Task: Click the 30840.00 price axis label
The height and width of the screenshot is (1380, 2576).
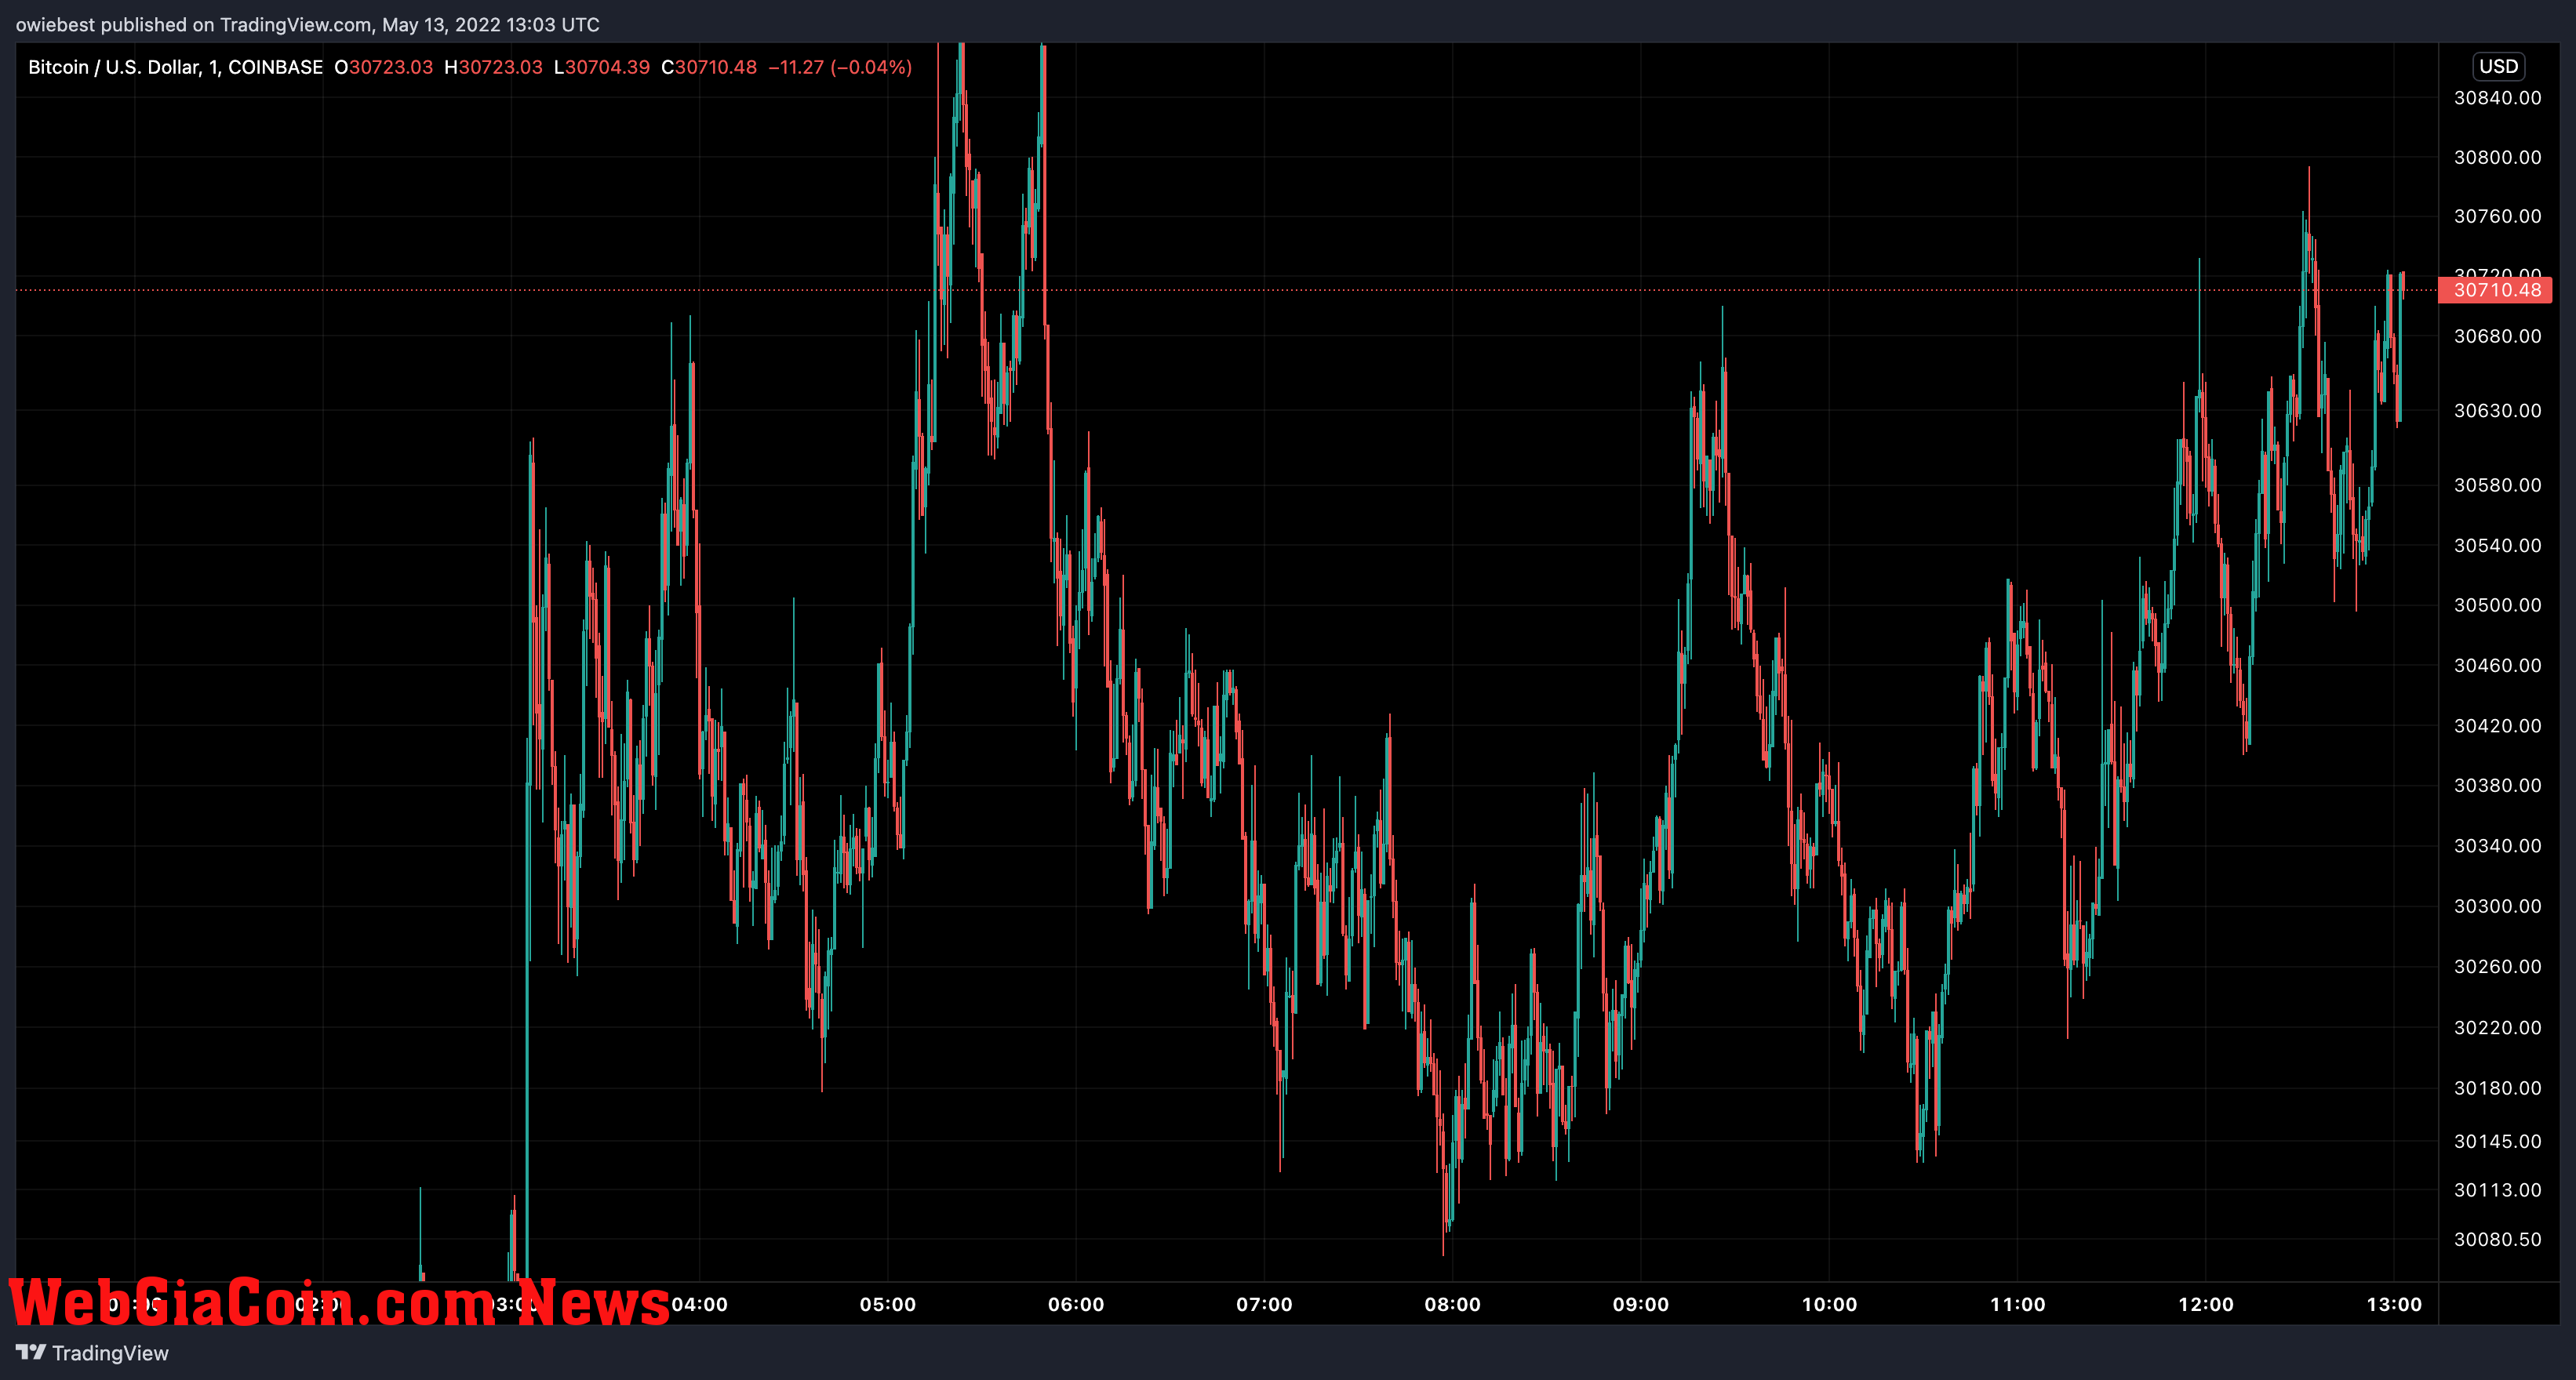Action: [x=2497, y=98]
